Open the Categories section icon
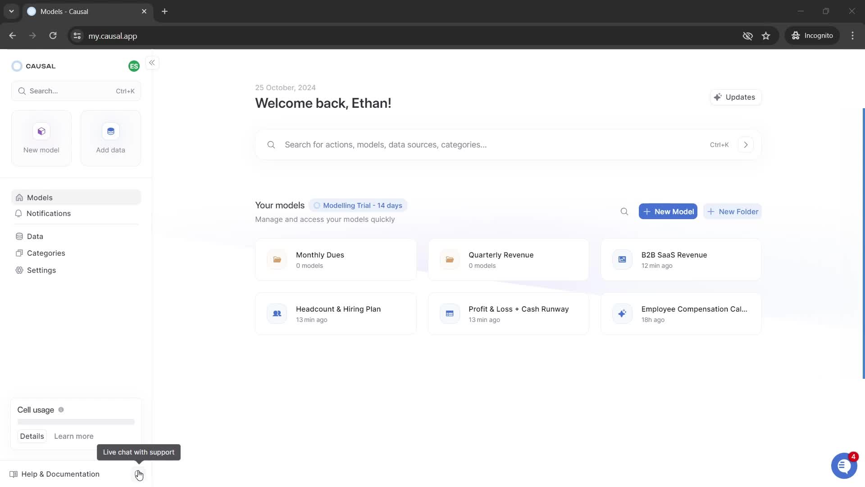Image resolution: width=865 pixels, height=487 pixels. point(19,253)
